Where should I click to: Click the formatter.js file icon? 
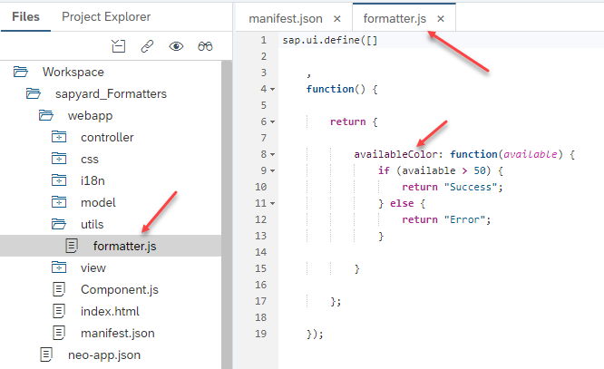coord(72,246)
